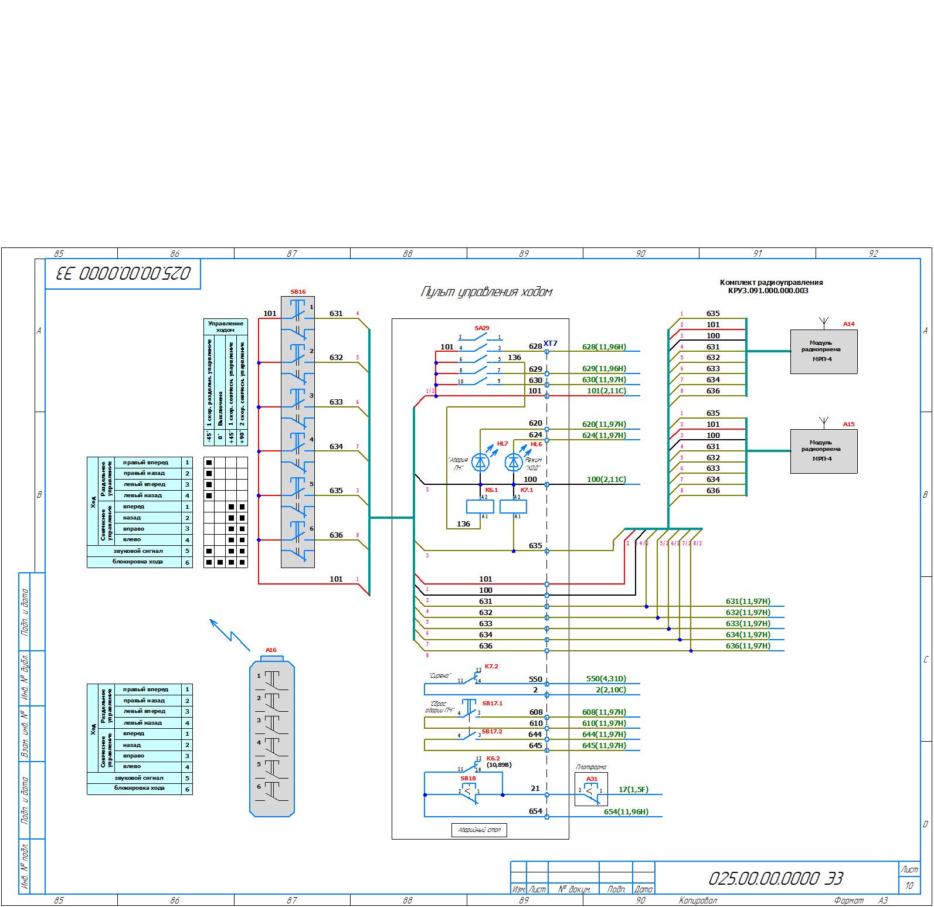Select the SB18 emergency stop switch symbol
This screenshot has height=907, width=934.
468,792
